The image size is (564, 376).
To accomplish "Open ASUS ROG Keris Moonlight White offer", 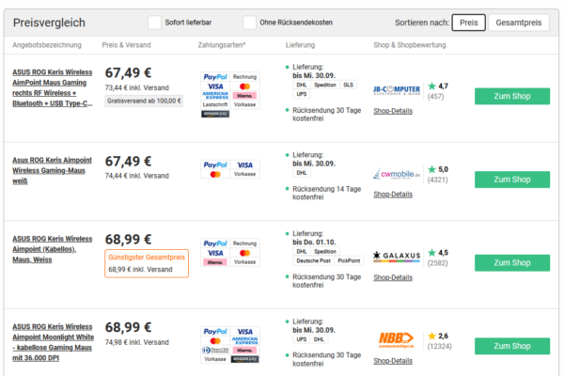I will pyautogui.click(x=54, y=342).
